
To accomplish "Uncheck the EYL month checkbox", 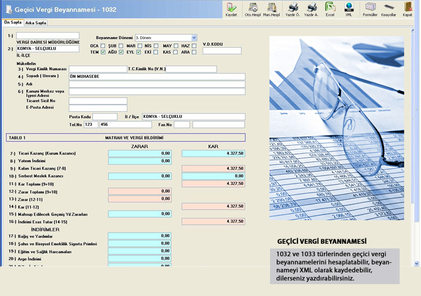I will pyautogui.click(x=139, y=52).
